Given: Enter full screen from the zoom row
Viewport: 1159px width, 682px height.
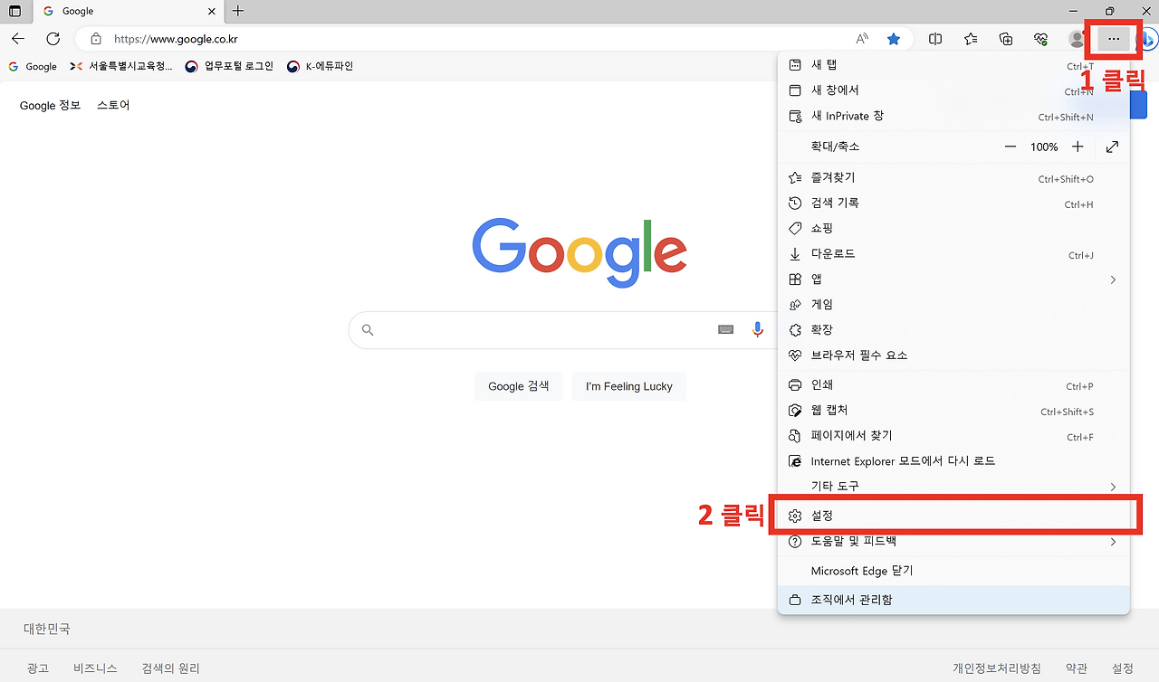Looking at the screenshot, I should 1112,147.
